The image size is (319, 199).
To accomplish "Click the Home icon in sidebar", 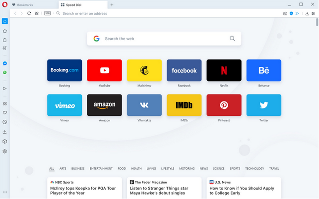I will pos(5,21).
